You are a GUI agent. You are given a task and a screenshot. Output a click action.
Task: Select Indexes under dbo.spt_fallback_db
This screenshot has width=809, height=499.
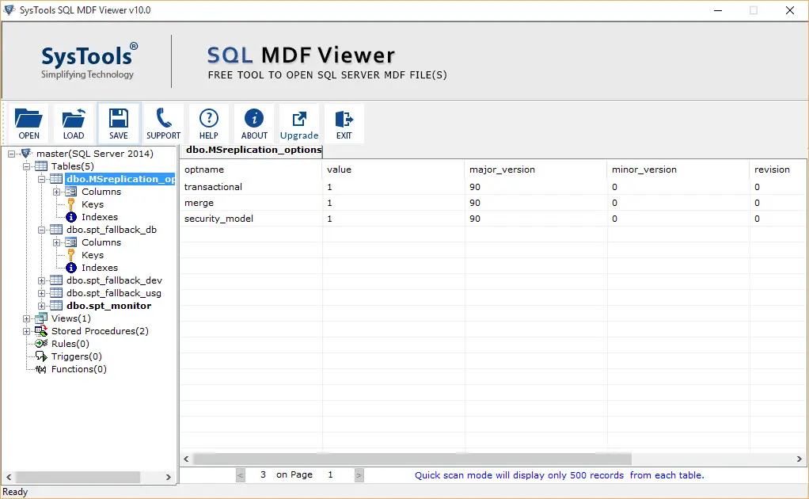[100, 268]
